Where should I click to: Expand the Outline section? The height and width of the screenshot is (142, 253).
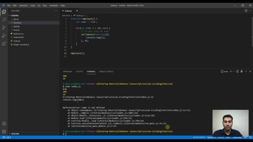click(15, 134)
